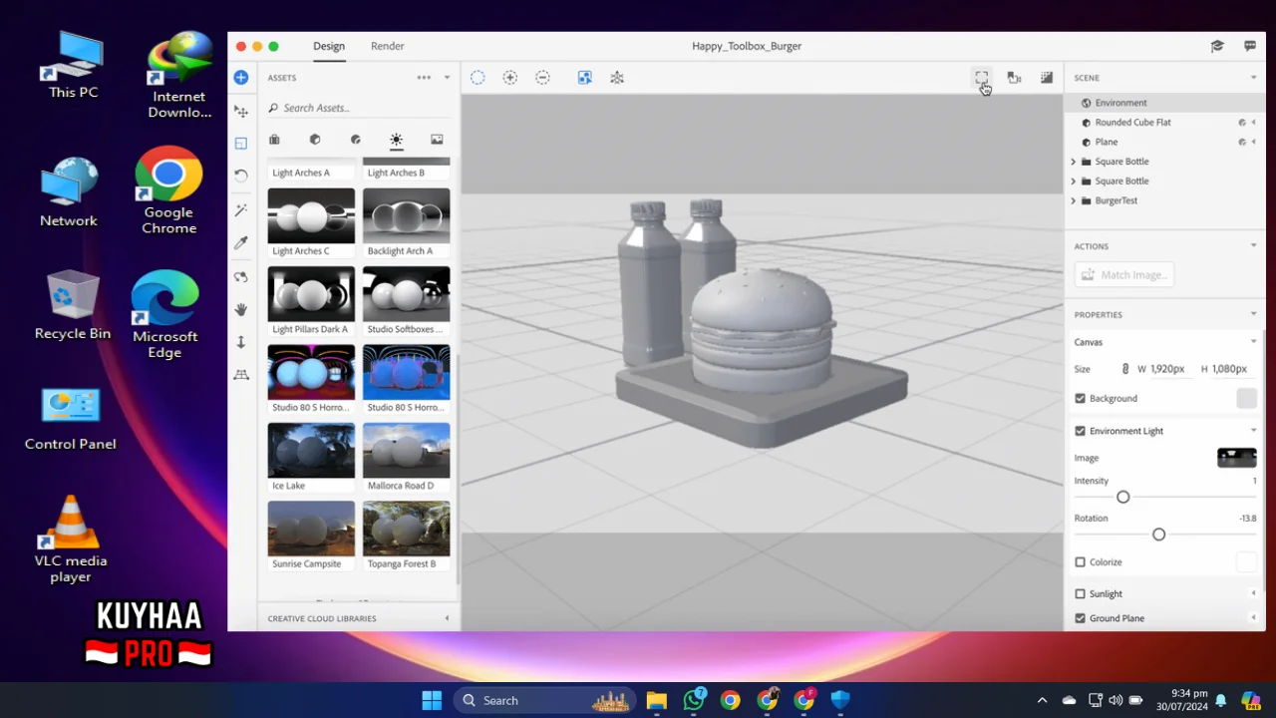This screenshot has width=1276, height=718.
Task: Open the feedback speech bubble icon
Action: 1250,46
